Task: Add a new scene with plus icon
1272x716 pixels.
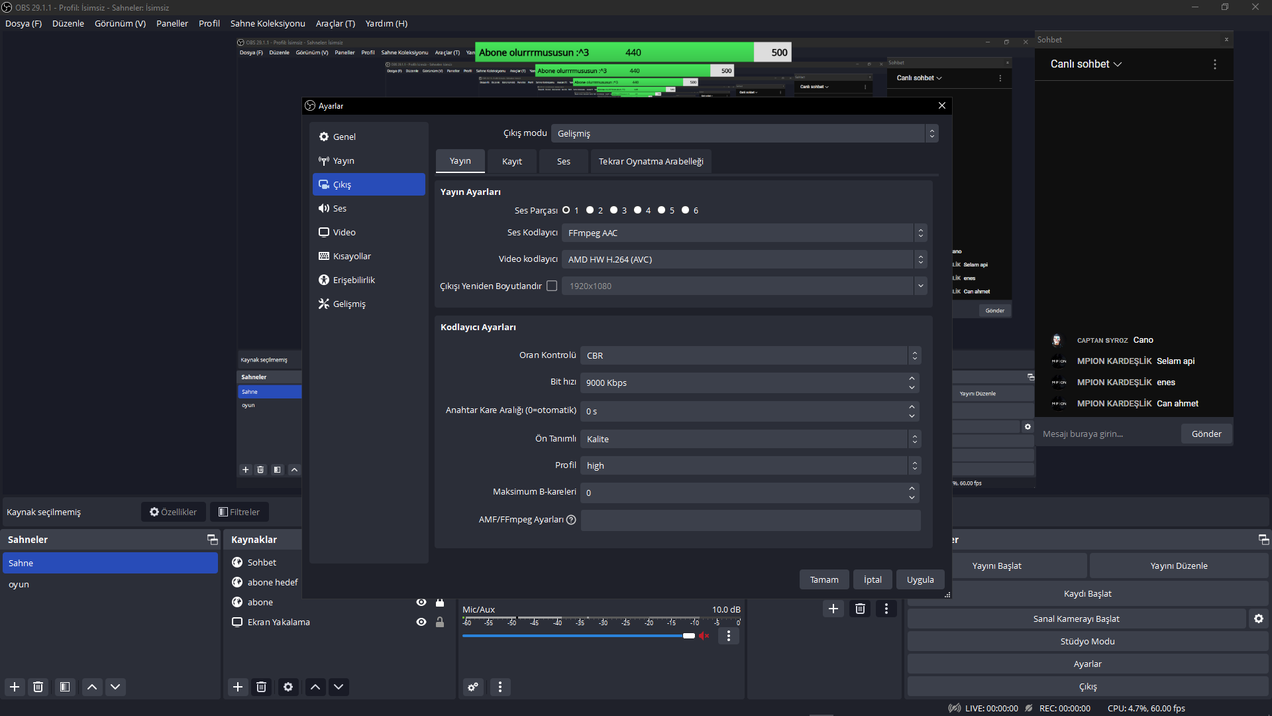Action: (15, 687)
